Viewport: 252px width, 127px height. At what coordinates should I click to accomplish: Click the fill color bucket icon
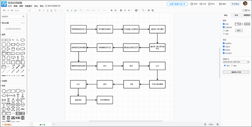[68, 10]
